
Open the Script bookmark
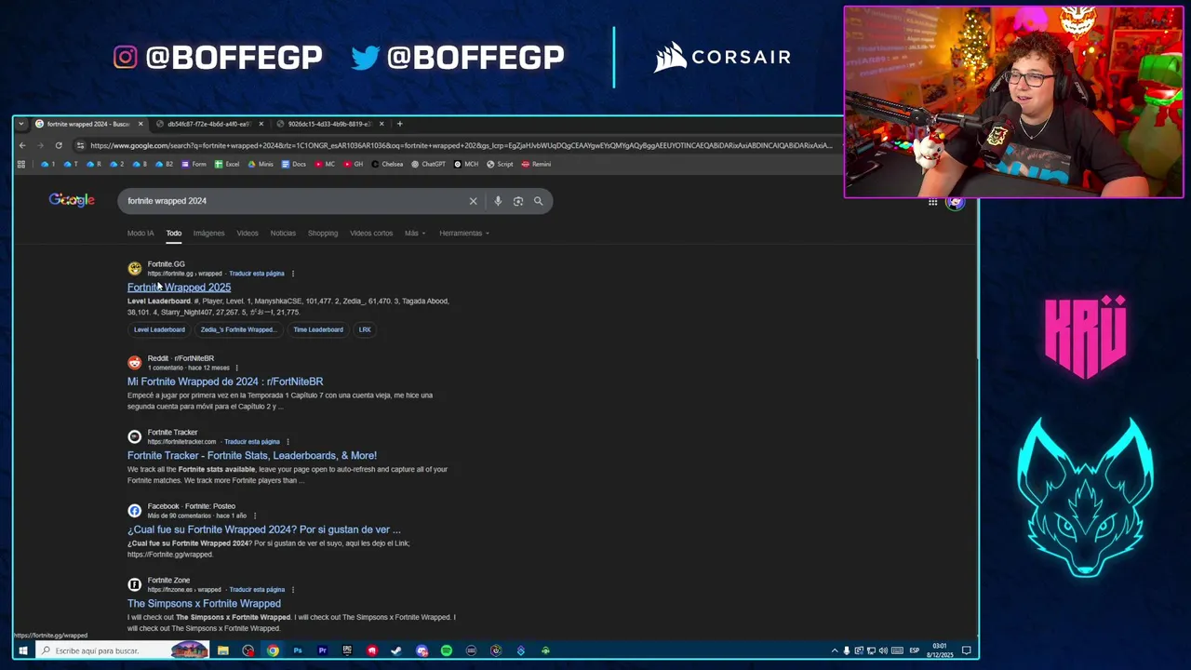(x=500, y=164)
